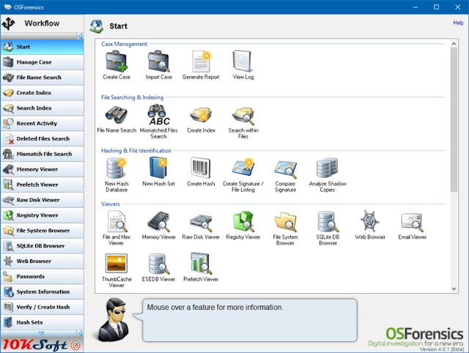Launch Analyze Shadow Copies
This screenshot has height=353, width=469.
(x=328, y=168)
